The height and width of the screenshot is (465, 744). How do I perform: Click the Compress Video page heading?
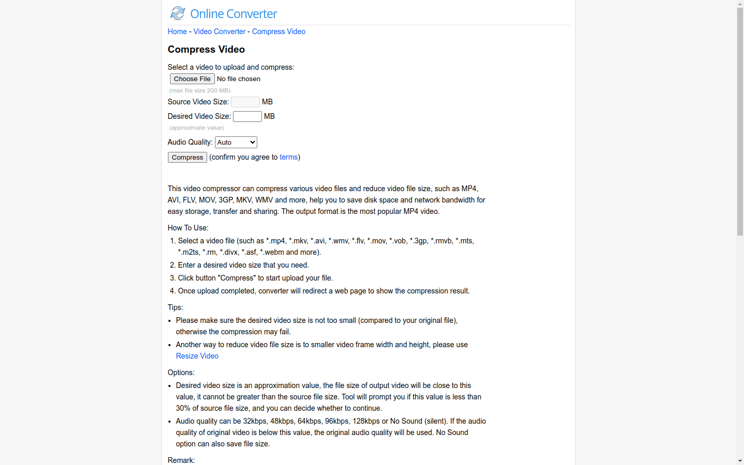206,49
